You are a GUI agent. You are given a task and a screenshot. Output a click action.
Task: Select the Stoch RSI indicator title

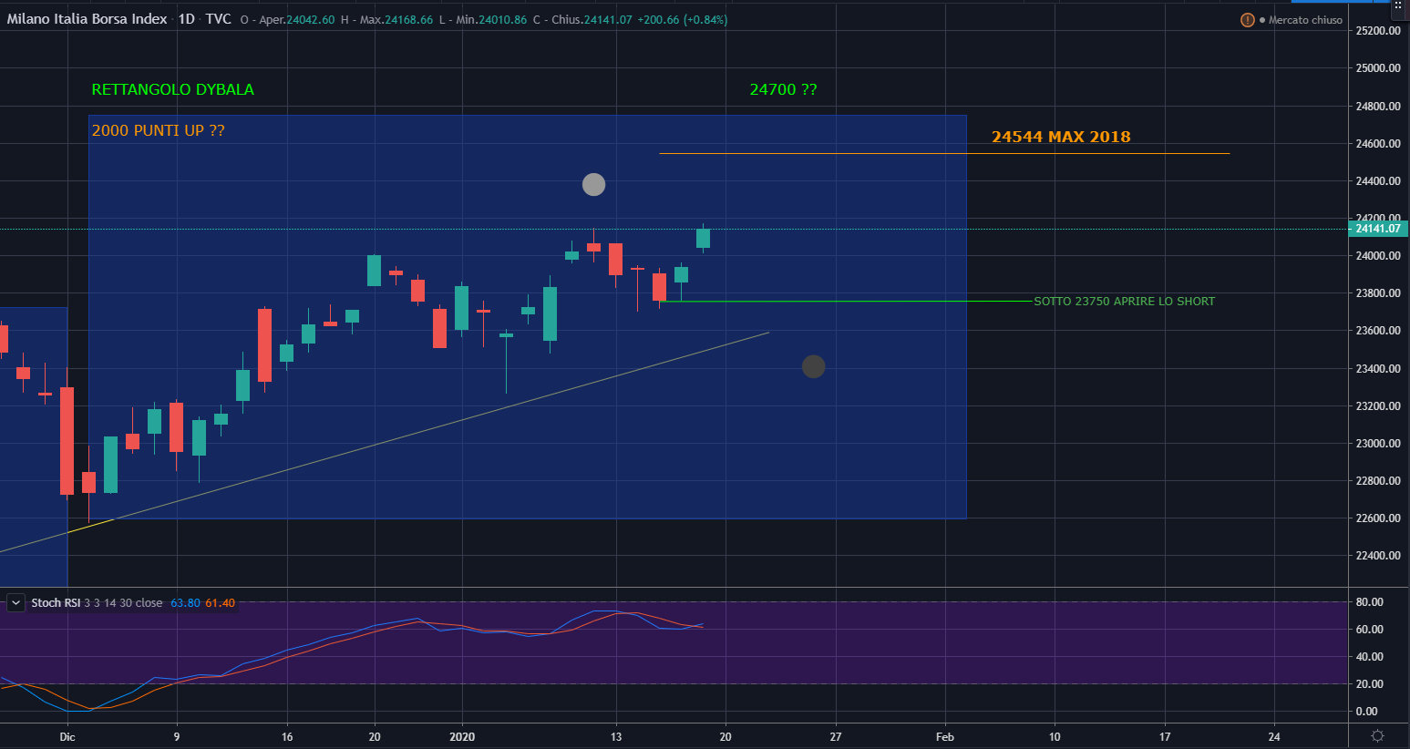pos(56,603)
